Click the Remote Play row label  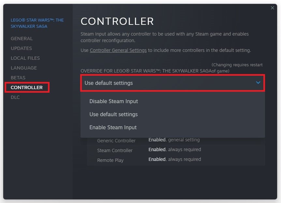[x=110, y=160]
